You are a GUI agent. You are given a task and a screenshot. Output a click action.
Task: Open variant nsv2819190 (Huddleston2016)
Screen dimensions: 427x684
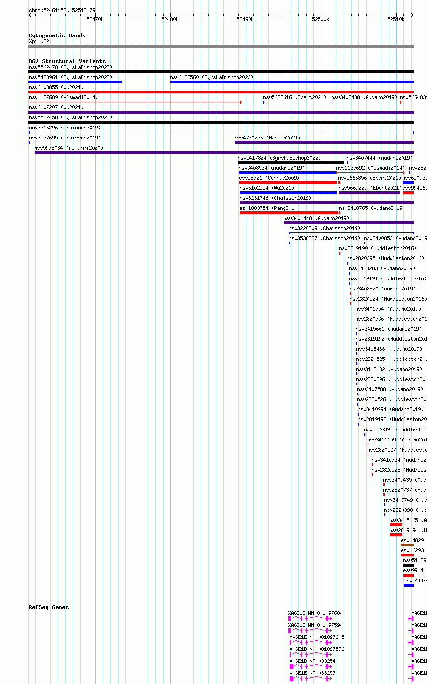coord(378,248)
